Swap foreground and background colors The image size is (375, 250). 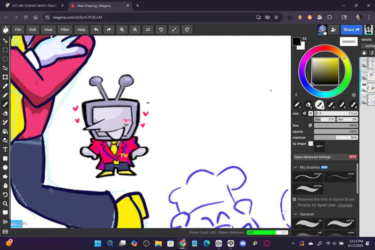point(305,38)
